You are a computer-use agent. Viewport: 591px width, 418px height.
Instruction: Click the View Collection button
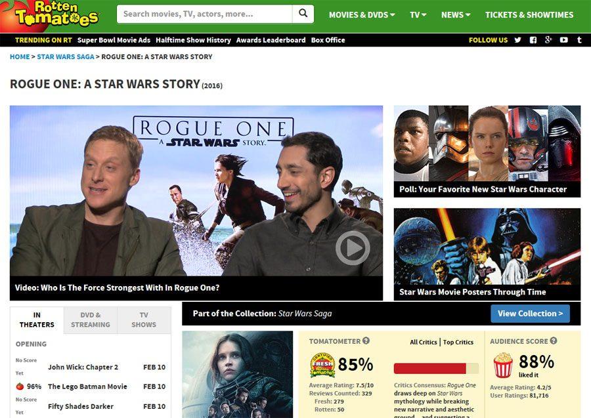[530, 313]
